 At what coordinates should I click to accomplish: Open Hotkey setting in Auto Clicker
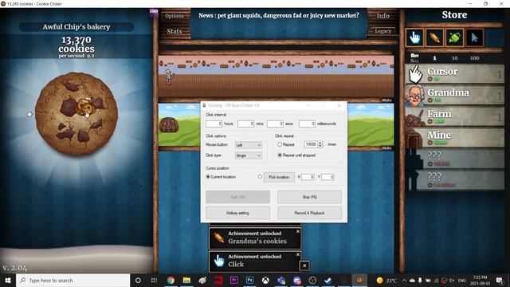click(237, 213)
